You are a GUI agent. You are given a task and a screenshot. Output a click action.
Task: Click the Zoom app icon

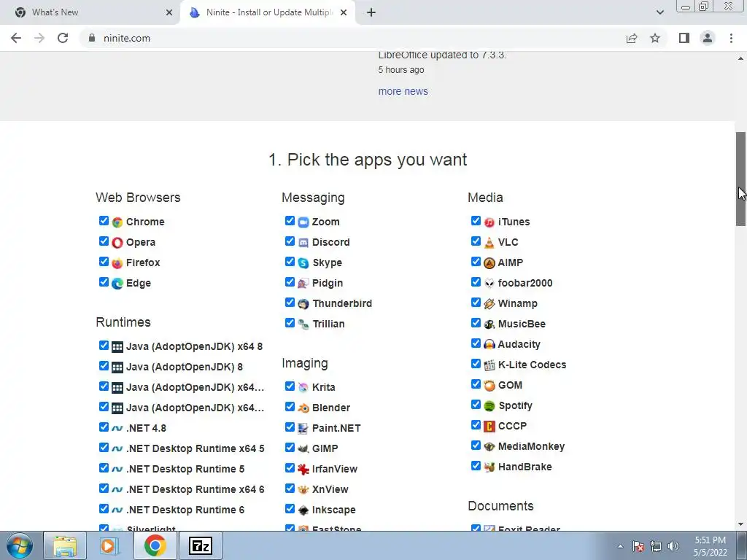(303, 222)
